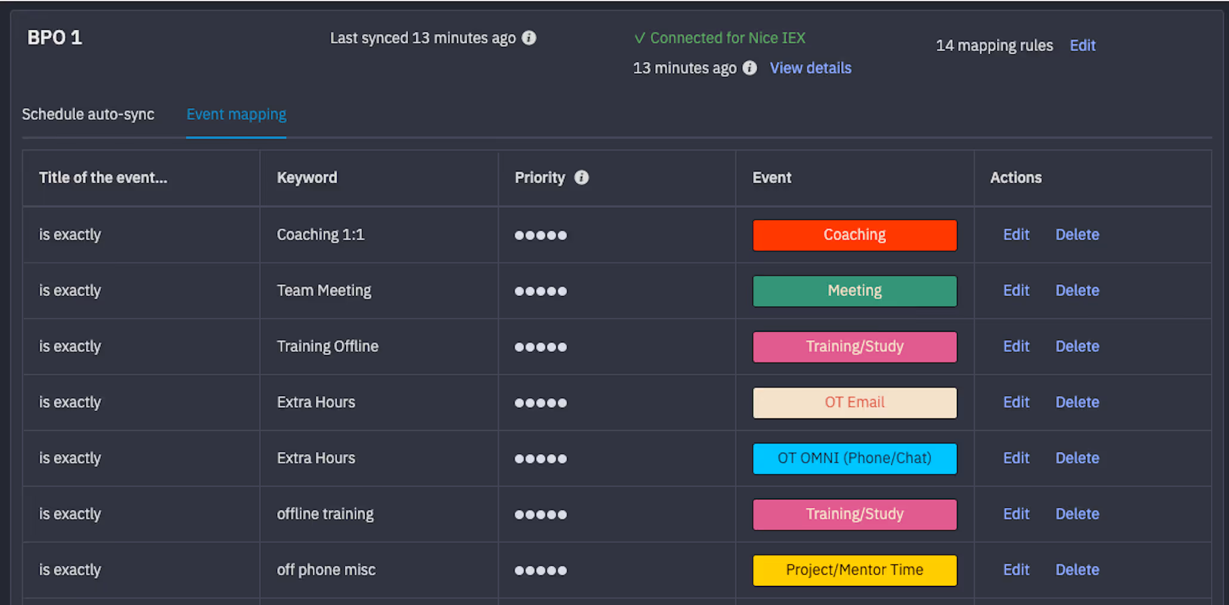Edit the Coaching 1:1 rule
Image resolution: width=1229 pixels, height=605 pixels.
[x=1017, y=234]
